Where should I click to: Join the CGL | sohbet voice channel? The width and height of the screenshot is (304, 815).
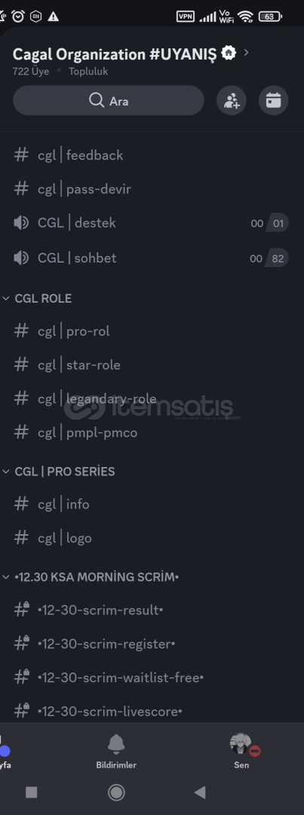(x=151, y=258)
